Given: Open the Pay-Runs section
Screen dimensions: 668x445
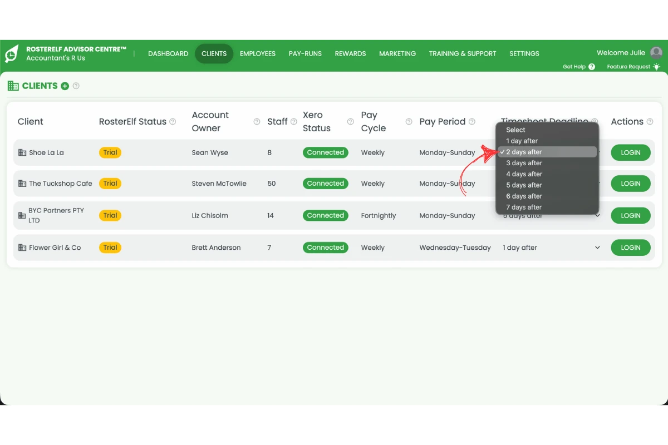Looking at the screenshot, I should tap(305, 54).
